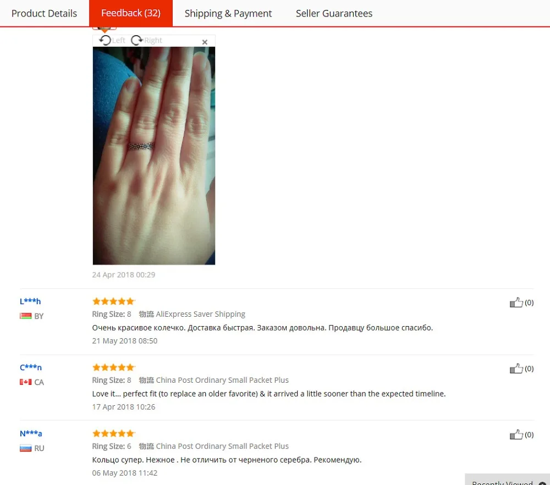Open reviewer C***n's profile
This screenshot has height=485, width=550.
pyautogui.click(x=30, y=367)
